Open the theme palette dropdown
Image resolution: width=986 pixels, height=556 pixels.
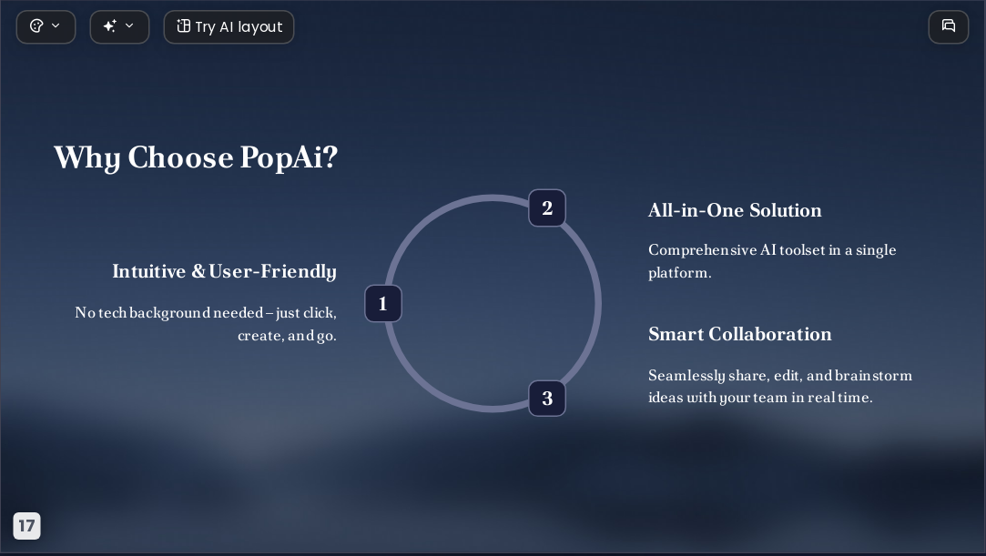(x=46, y=27)
